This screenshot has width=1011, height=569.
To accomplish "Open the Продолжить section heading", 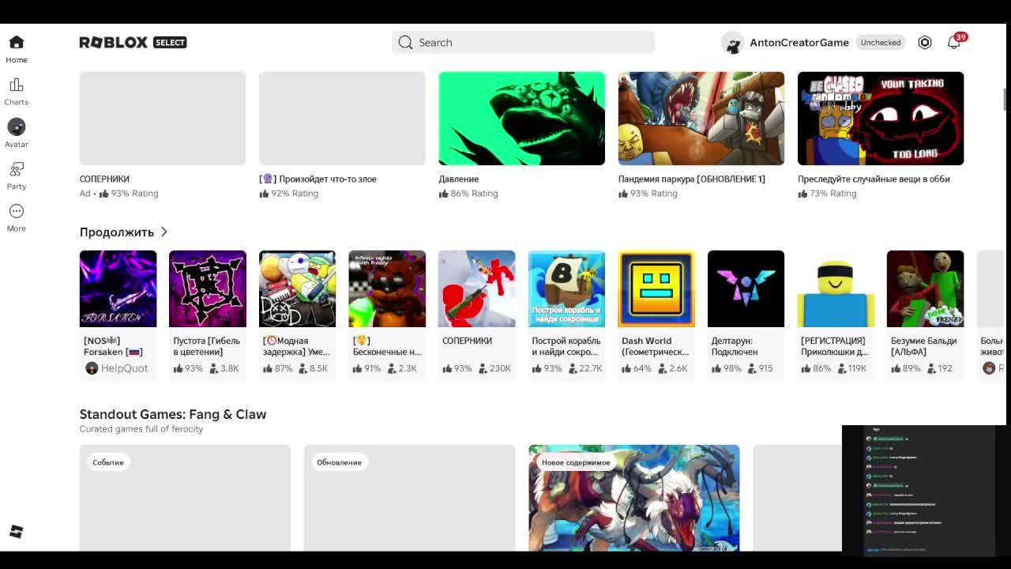I will 117,232.
